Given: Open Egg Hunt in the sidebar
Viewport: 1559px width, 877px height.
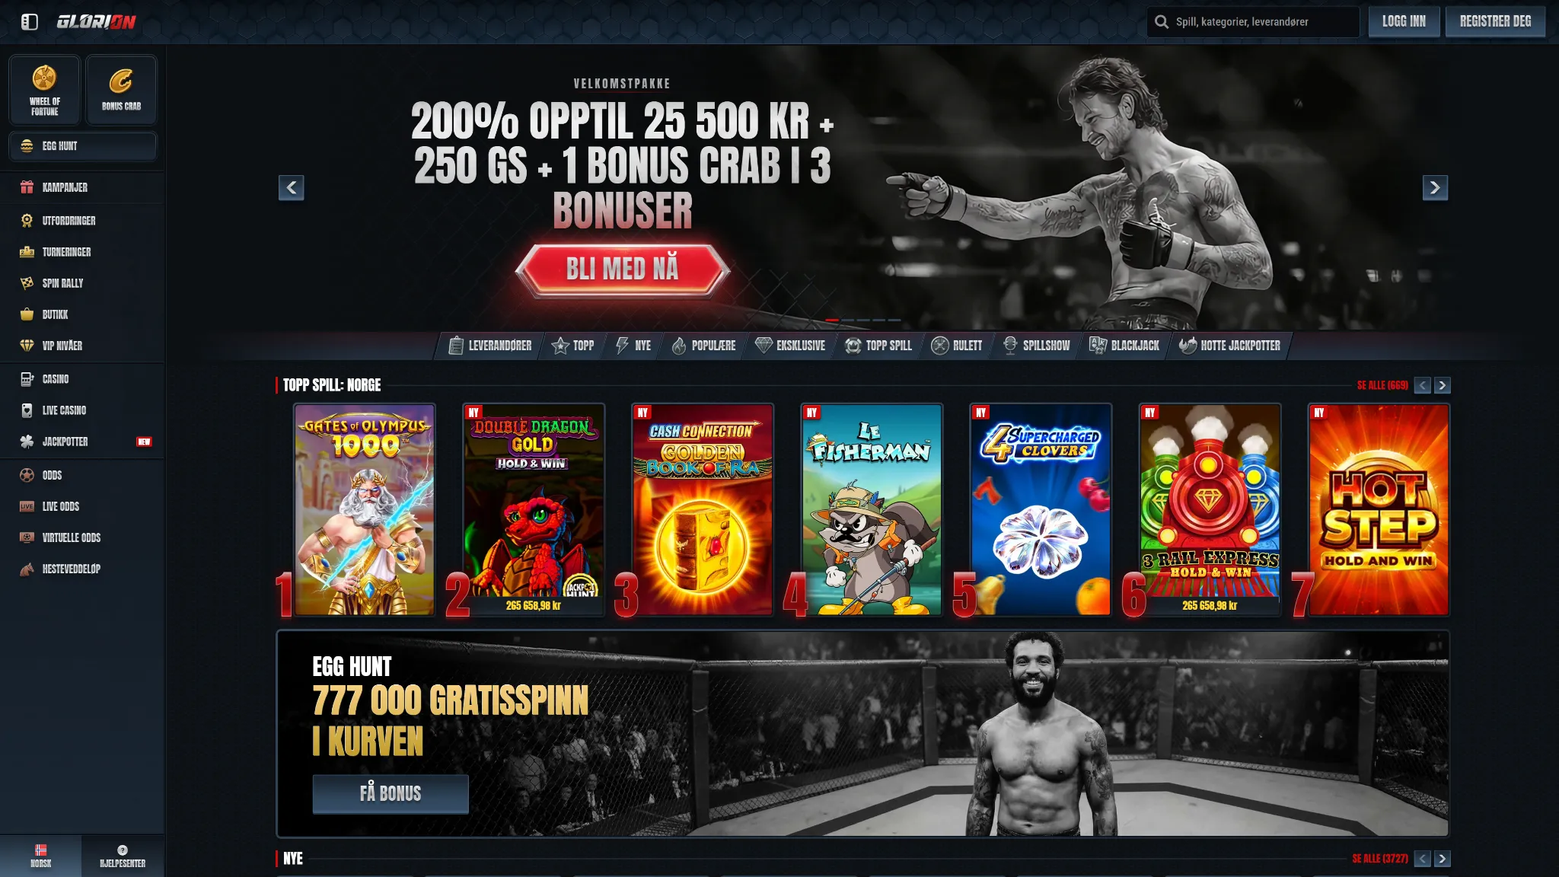Looking at the screenshot, I should pyautogui.click(x=83, y=146).
